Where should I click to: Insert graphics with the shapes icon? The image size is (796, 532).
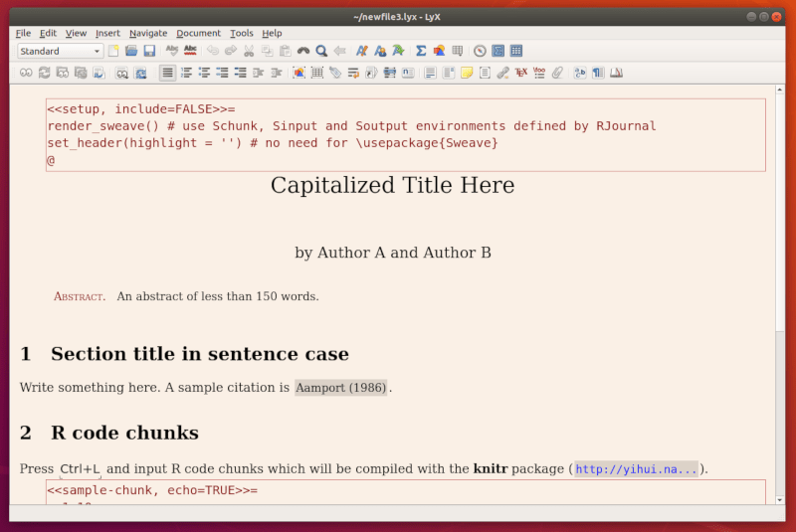coord(439,51)
